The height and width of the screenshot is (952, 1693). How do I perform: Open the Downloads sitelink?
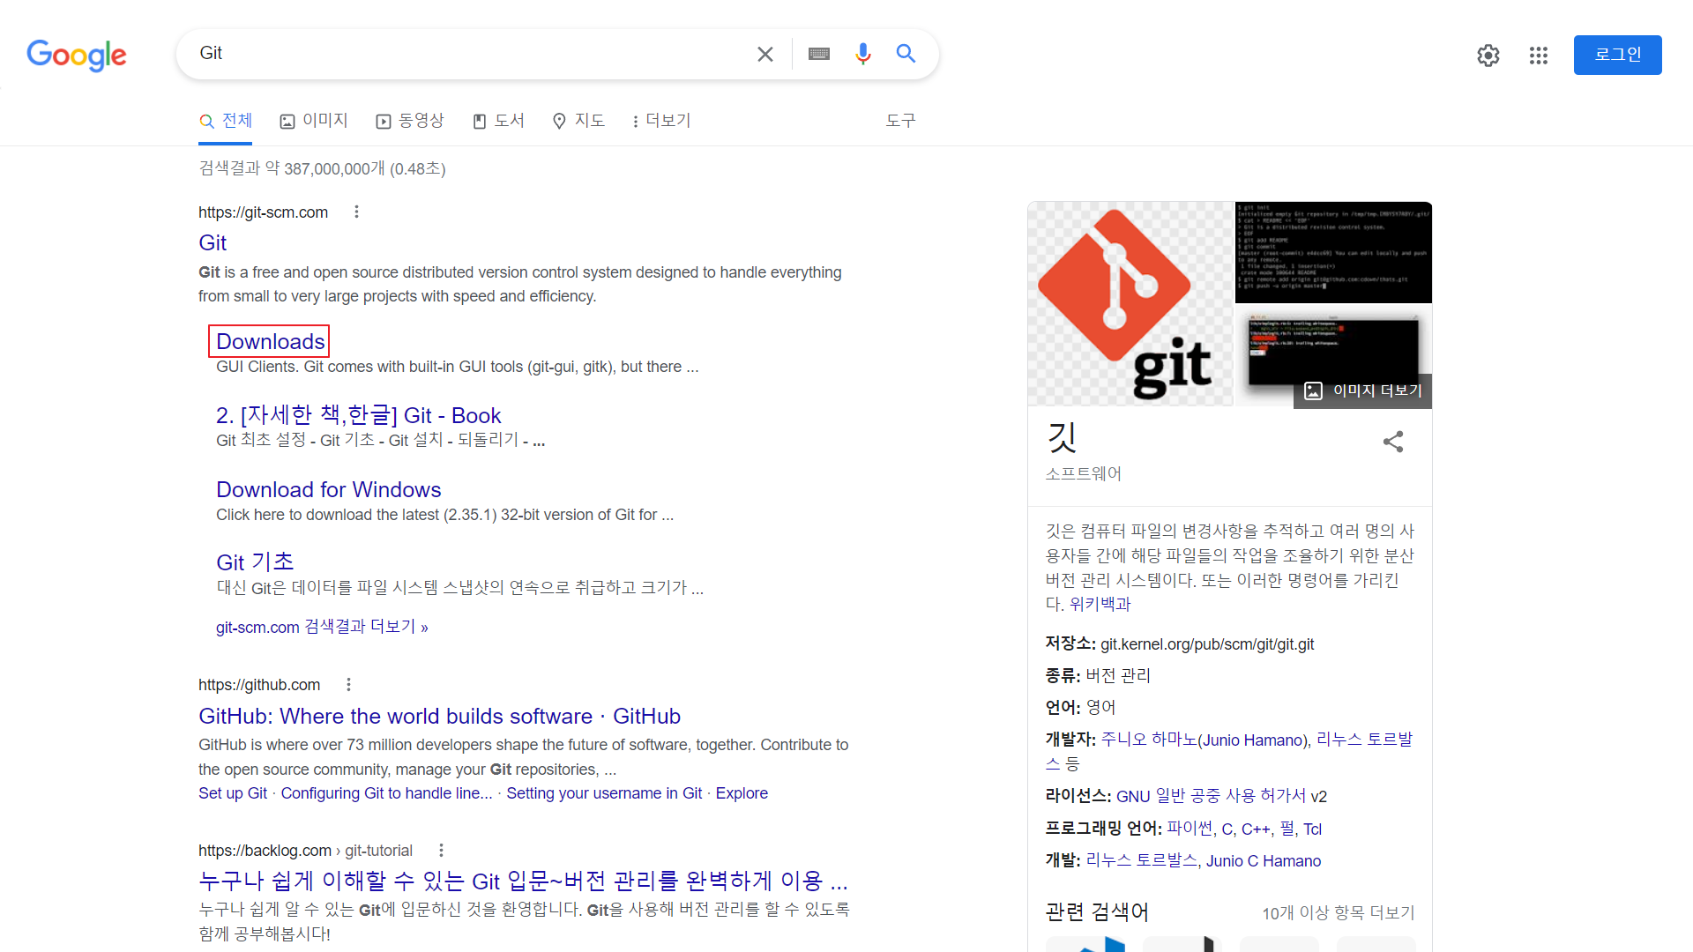point(270,341)
